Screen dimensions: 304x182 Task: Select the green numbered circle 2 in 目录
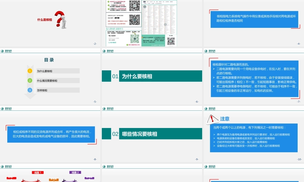(x=29, y=80)
